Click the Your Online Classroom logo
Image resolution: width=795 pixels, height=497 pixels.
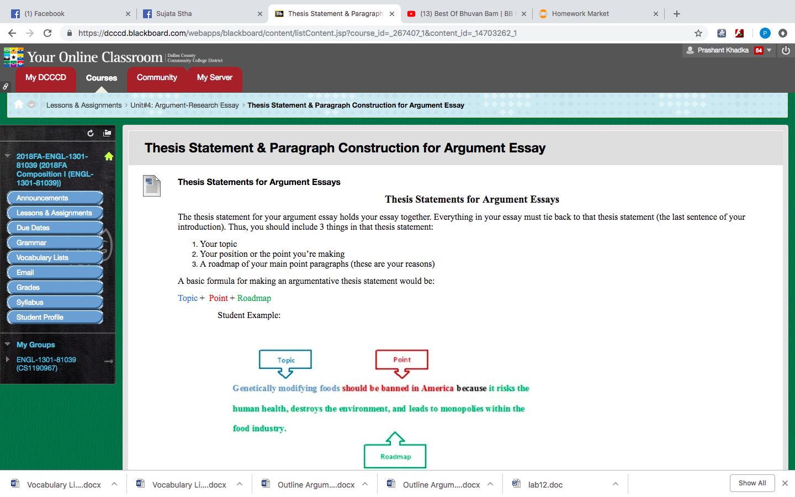pyautogui.click(x=113, y=57)
